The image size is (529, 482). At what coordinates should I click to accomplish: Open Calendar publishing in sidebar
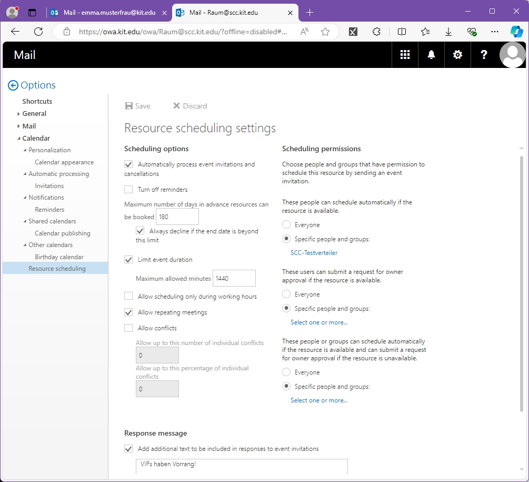[62, 233]
